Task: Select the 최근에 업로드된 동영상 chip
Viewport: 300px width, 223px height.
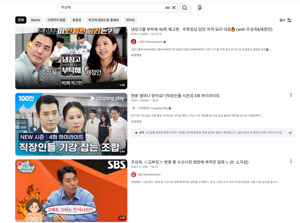Action: pos(103,20)
